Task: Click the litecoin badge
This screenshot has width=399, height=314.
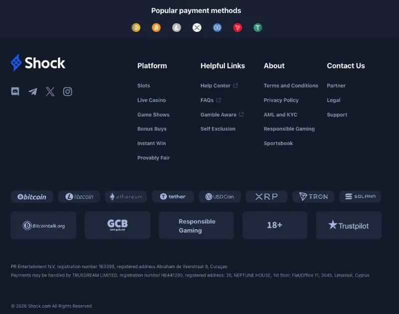Action: 79,196
